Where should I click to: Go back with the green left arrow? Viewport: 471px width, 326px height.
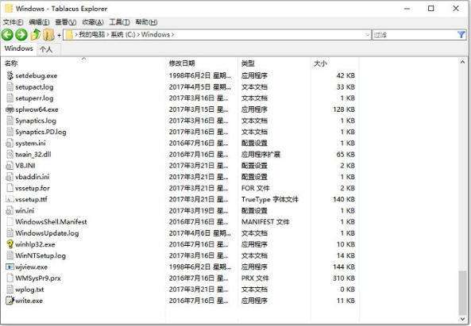(x=7, y=35)
